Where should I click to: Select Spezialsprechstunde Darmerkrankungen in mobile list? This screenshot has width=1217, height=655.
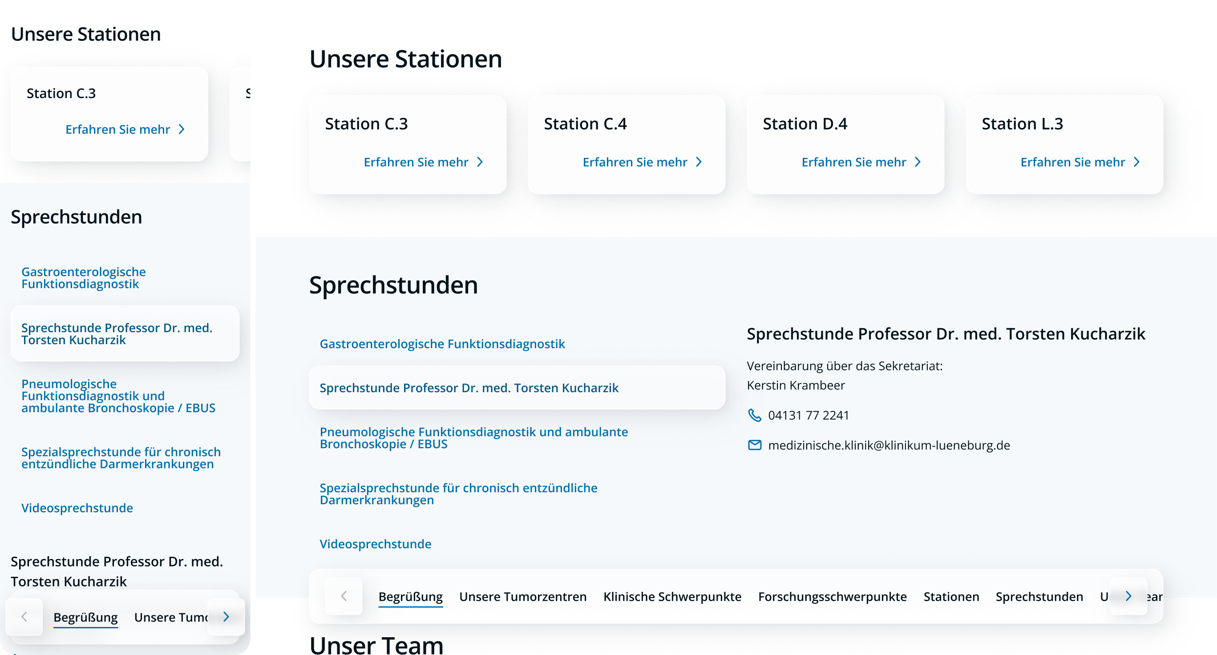coord(121,458)
